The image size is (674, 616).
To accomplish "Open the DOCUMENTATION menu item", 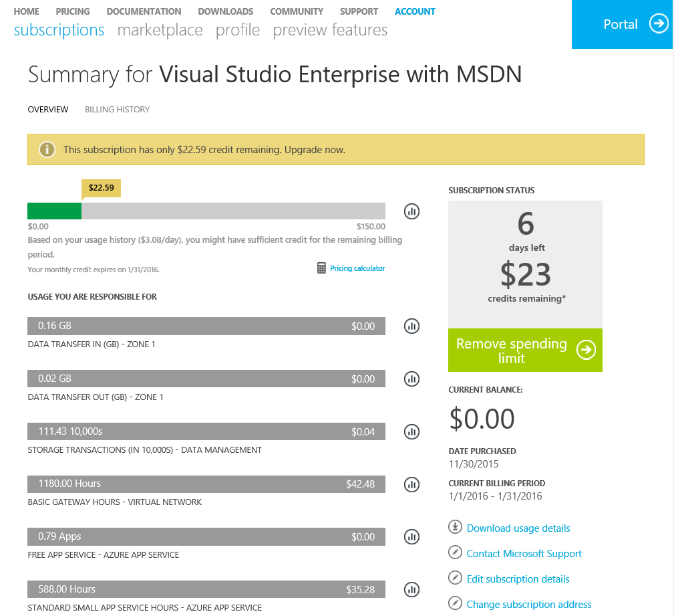I will click(144, 11).
